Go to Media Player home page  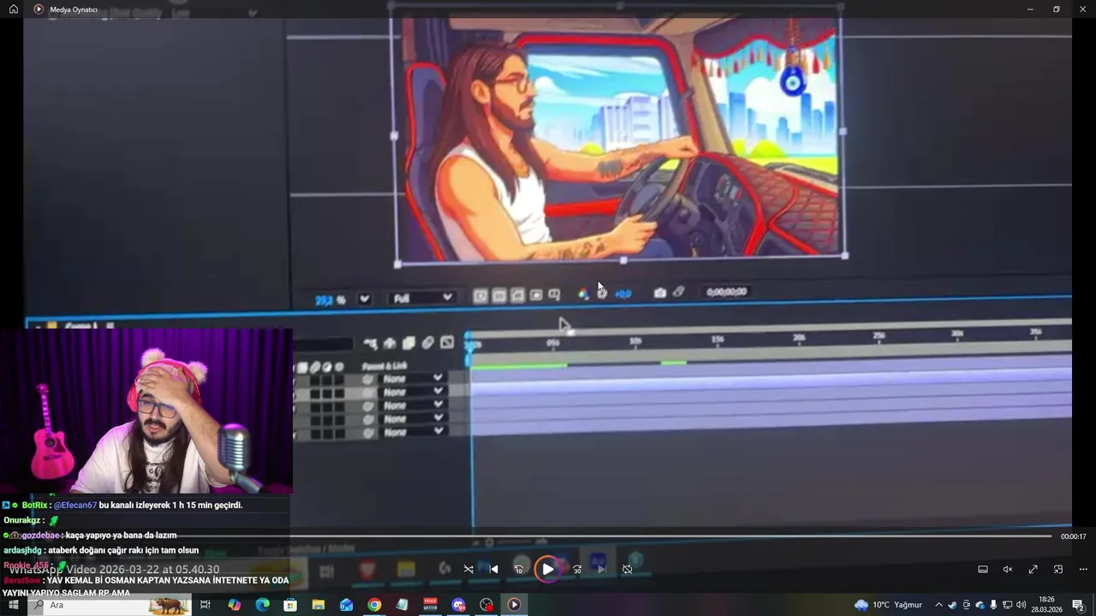[14, 9]
